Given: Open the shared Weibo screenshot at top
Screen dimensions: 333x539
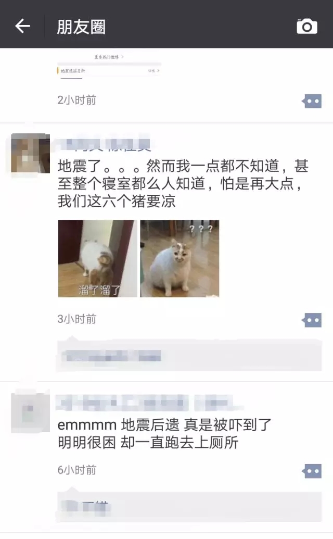Looking at the screenshot, I should [109, 65].
